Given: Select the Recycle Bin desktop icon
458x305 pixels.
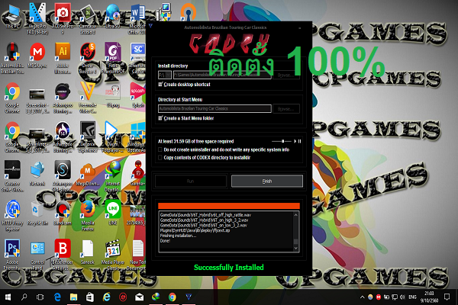Looking at the screenshot, I should click(37, 213).
